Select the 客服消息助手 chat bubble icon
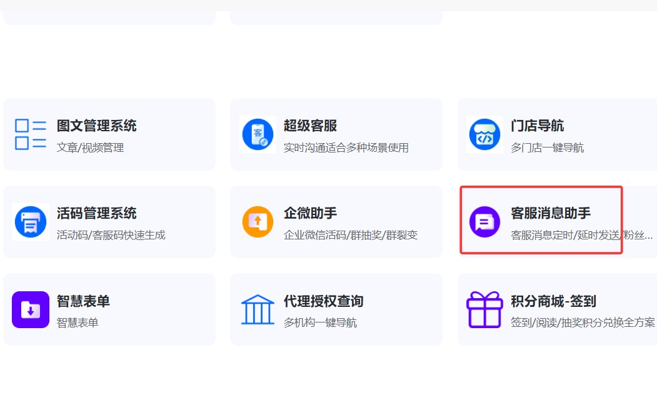Viewport: 657px width, 400px height. [x=484, y=222]
